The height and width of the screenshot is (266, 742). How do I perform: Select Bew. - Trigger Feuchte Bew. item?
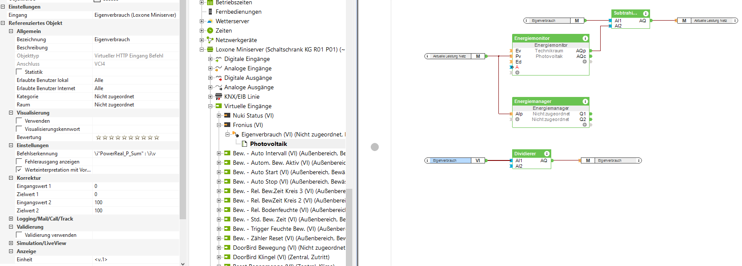click(289, 229)
